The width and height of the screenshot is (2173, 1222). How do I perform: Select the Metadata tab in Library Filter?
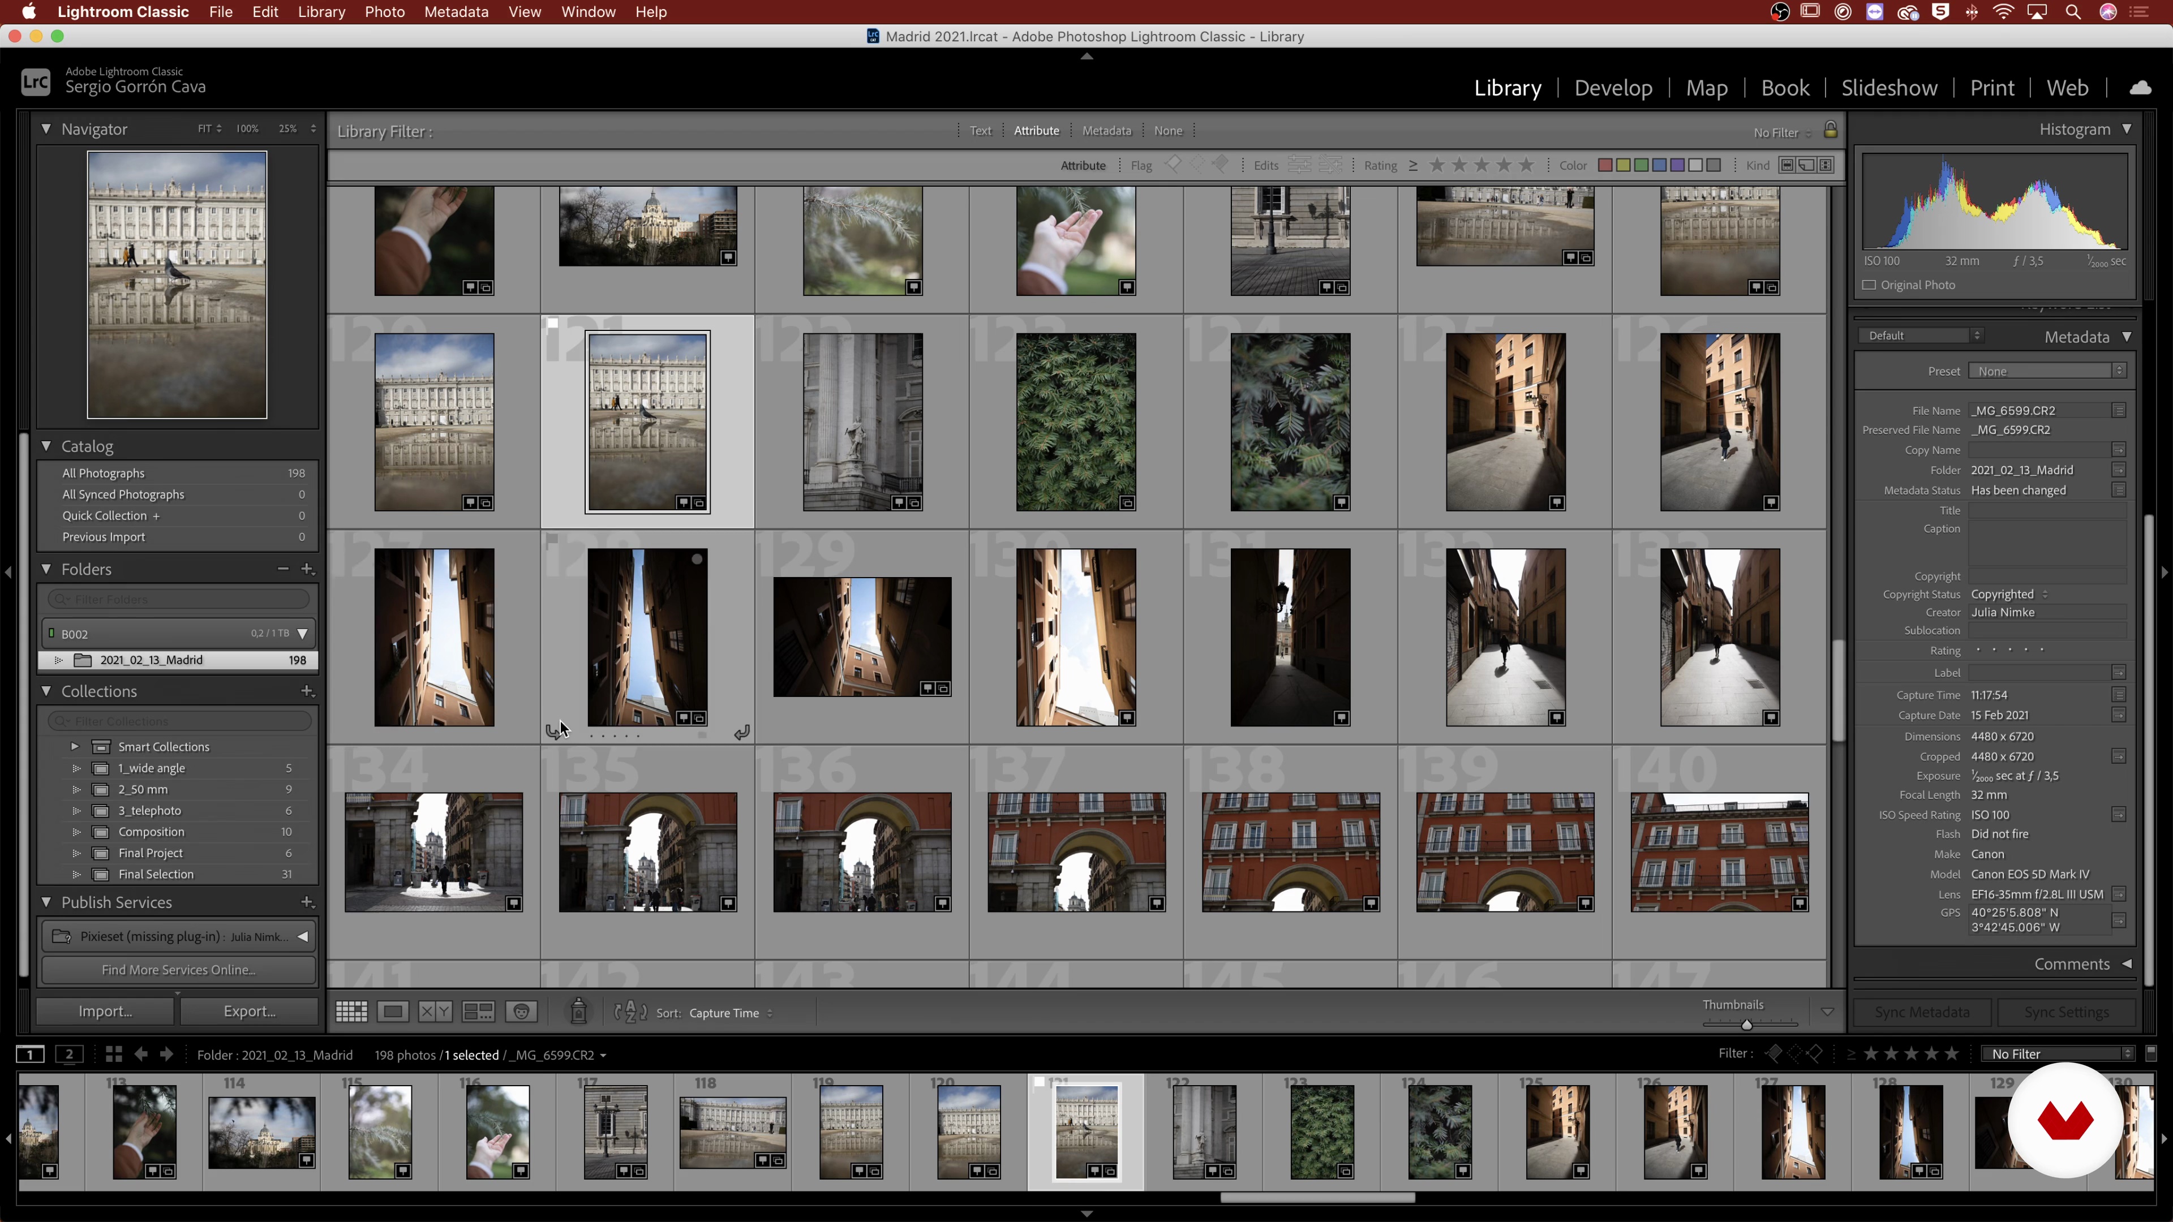(x=1106, y=131)
